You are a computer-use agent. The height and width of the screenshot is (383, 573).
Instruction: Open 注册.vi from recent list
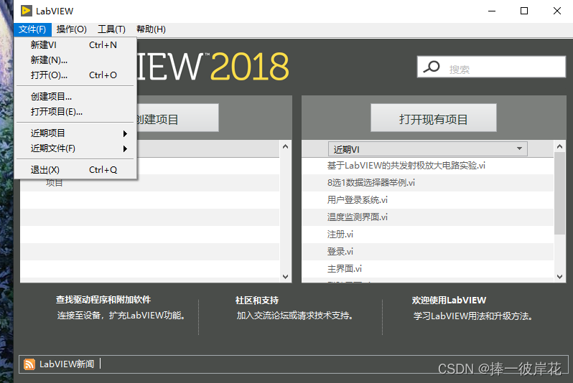427,235
